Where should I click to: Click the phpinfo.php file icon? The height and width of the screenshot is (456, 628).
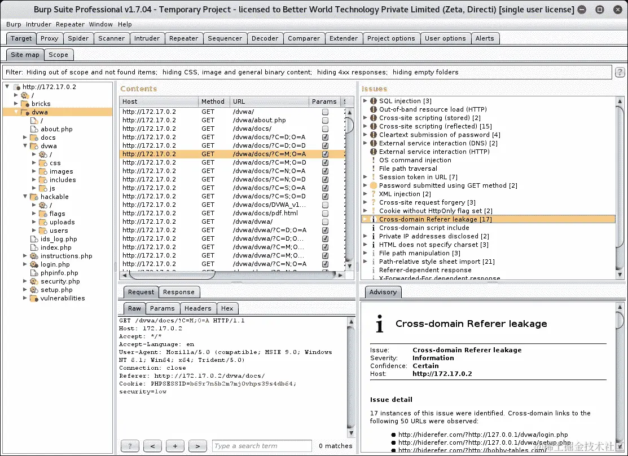(34, 273)
